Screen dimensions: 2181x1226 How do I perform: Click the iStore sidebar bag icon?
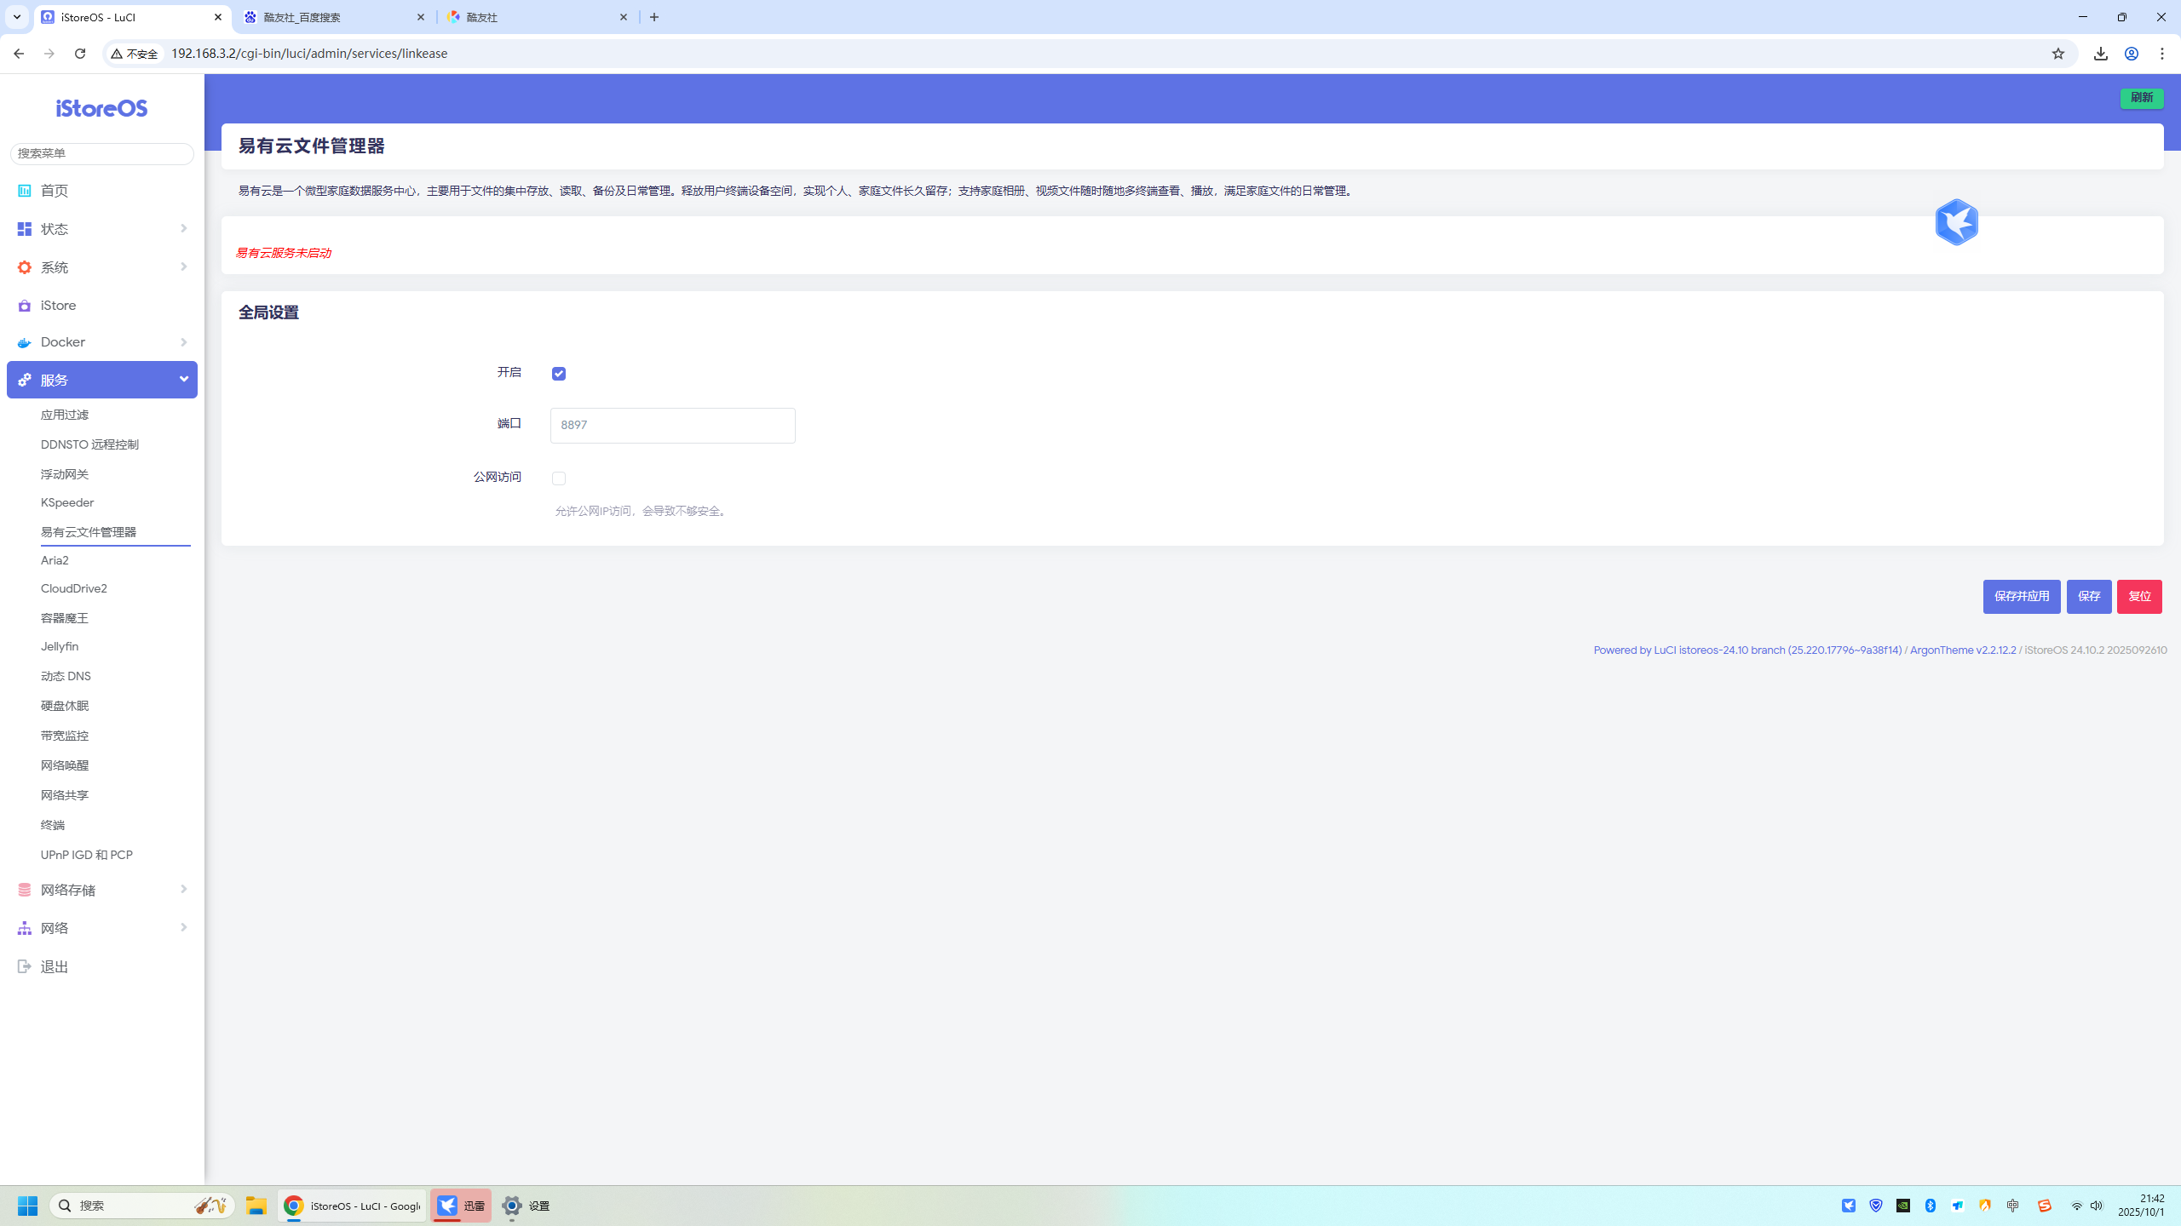[x=25, y=306]
